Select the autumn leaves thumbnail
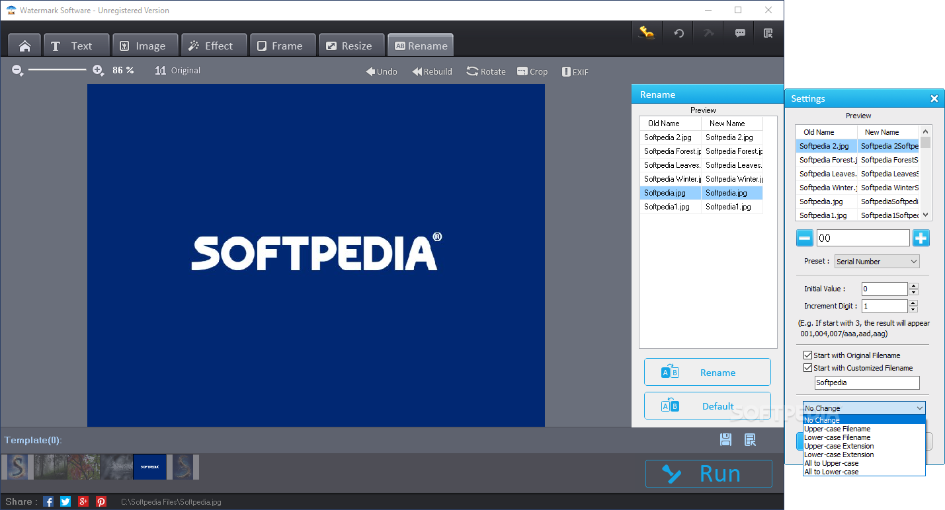This screenshot has width=945, height=510. coord(84,467)
